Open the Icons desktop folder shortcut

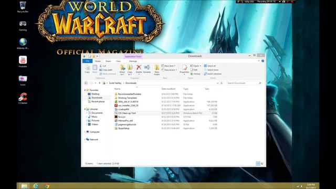(23, 80)
